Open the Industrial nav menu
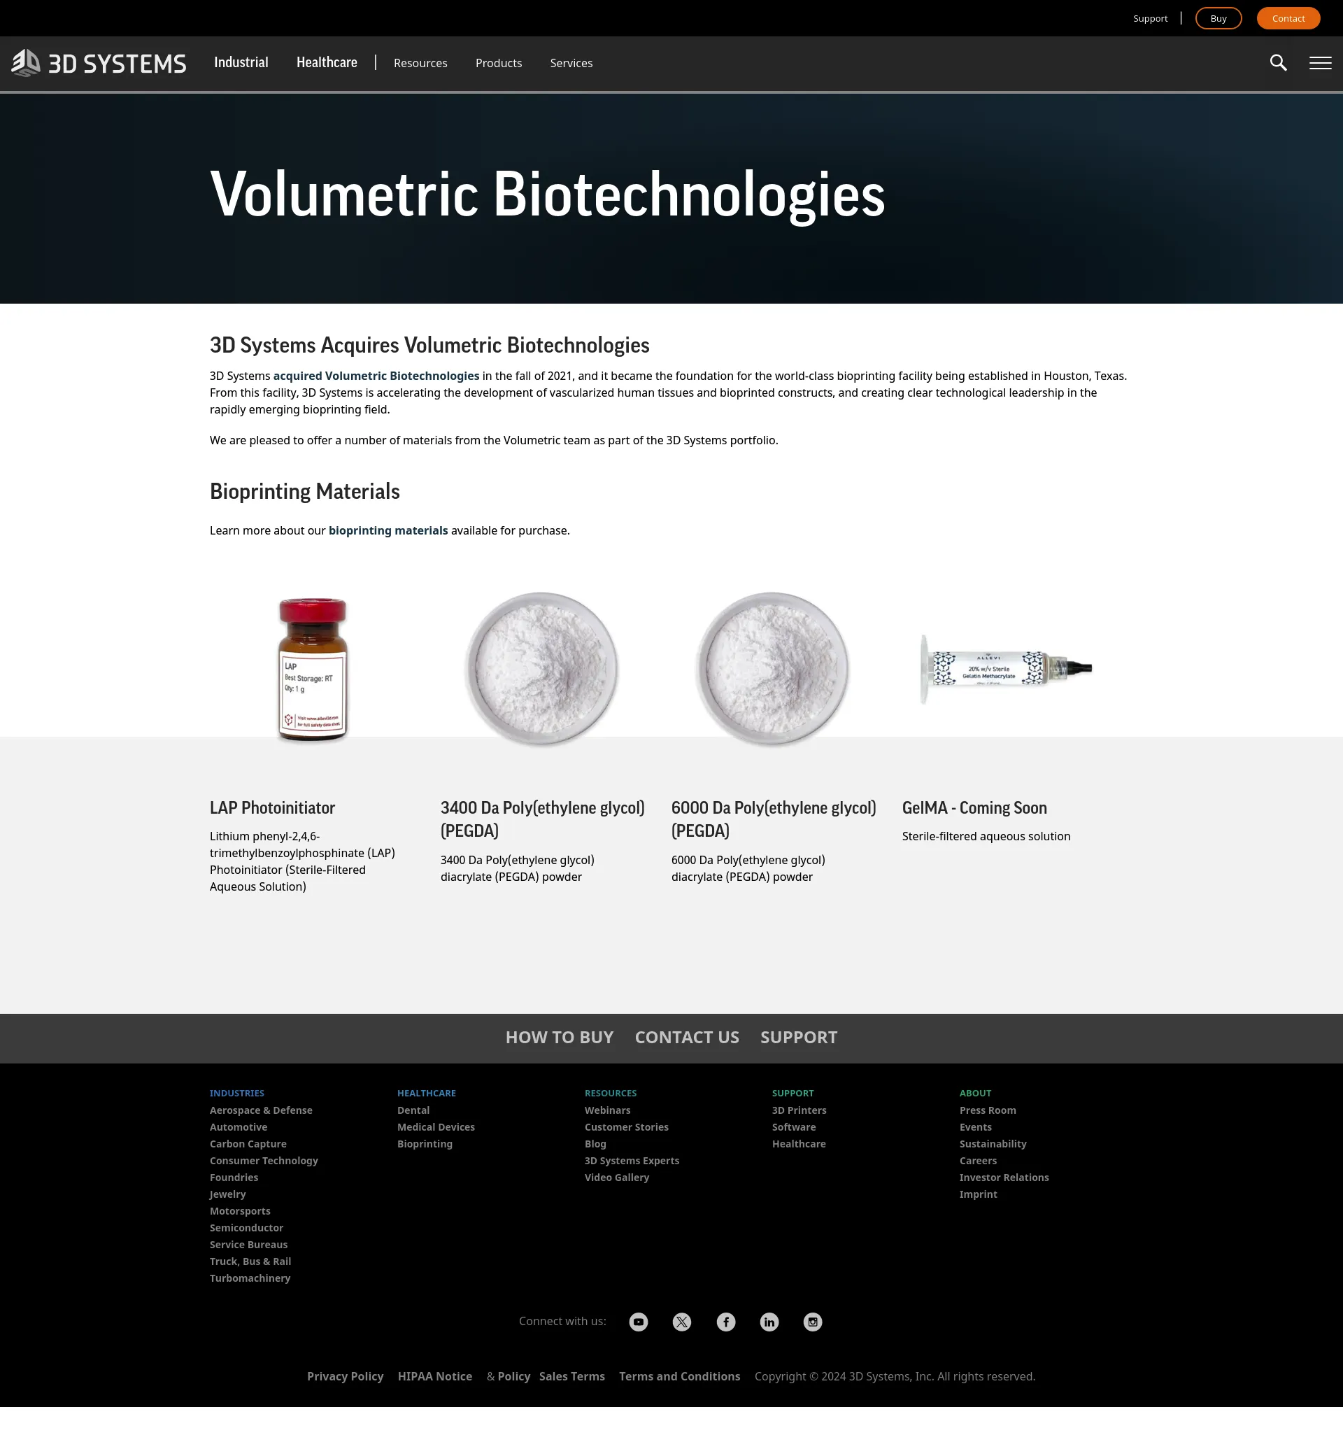This screenshot has height=1442, width=1343. tap(241, 62)
